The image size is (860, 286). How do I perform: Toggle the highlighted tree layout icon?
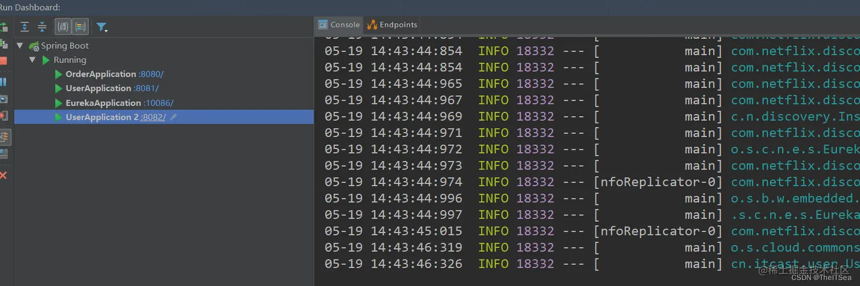point(4,137)
